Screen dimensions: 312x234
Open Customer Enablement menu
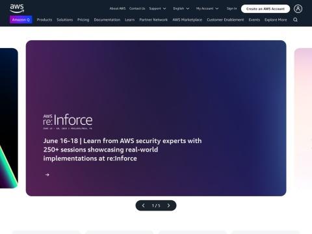(x=226, y=19)
